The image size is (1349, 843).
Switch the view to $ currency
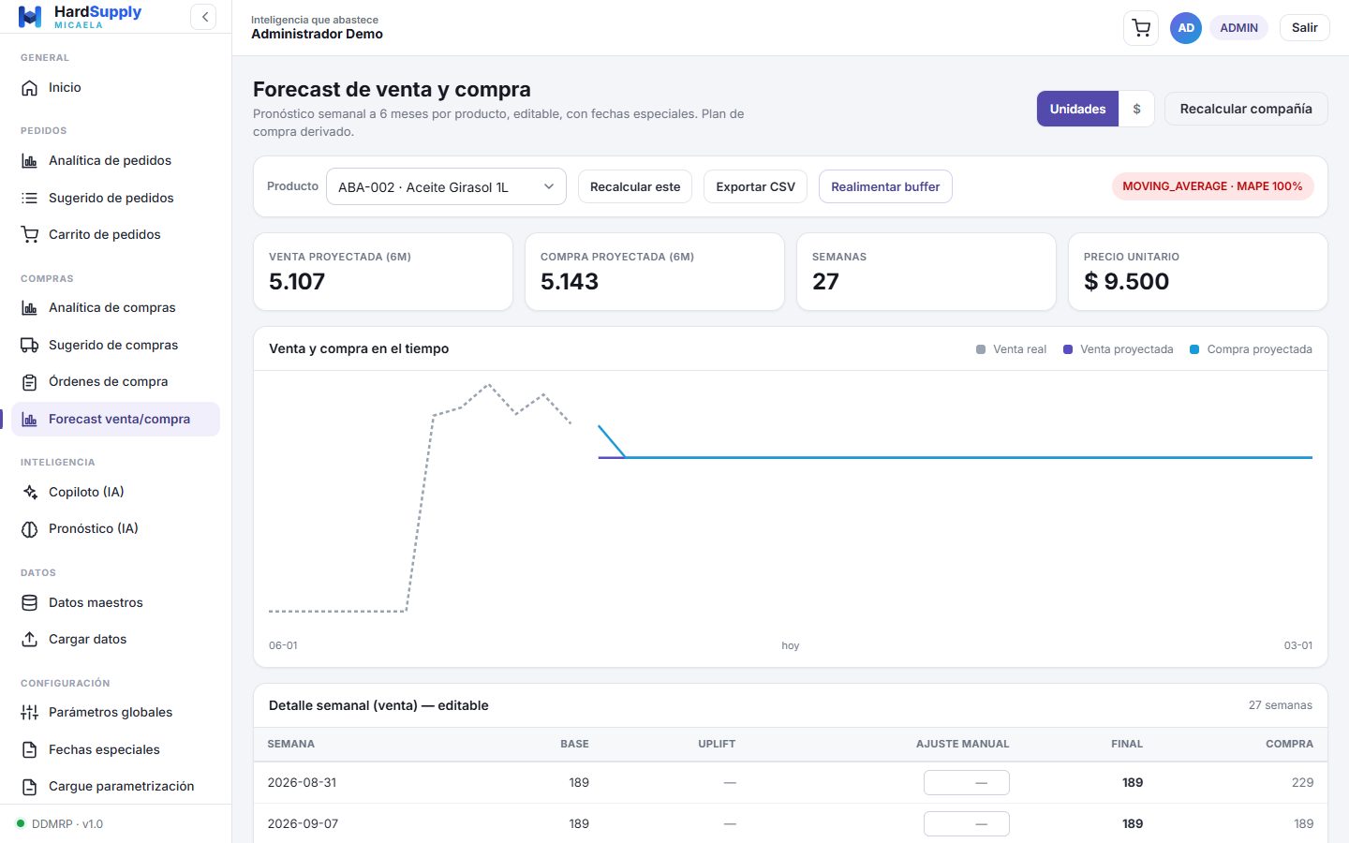[x=1136, y=109]
